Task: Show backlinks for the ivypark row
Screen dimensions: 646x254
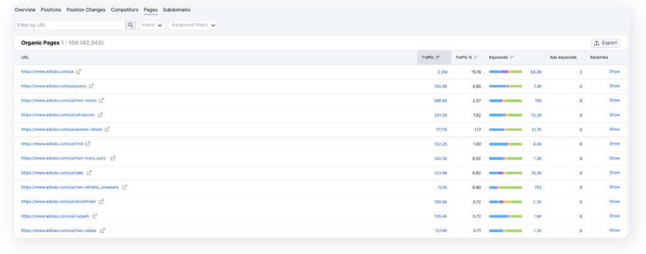Action: pyautogui.click(x=614, y=216)
